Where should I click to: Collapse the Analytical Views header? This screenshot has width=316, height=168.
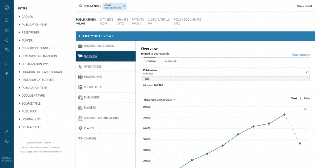[98, 36]
